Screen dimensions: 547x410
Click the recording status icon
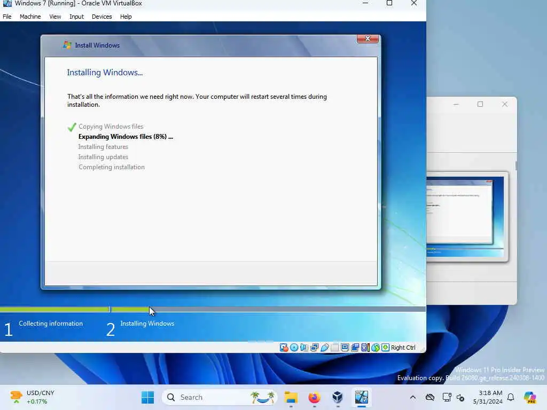click(355, 347)
